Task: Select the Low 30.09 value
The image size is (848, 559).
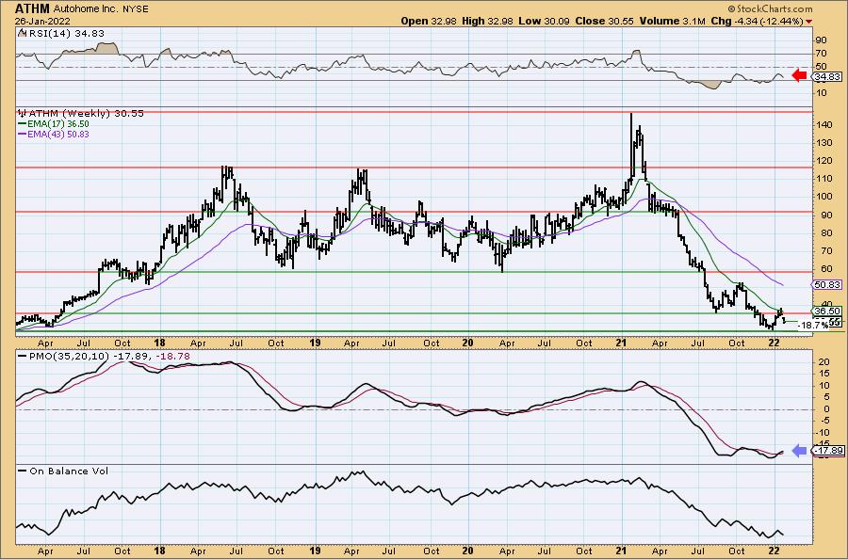Action: [544, 21]
